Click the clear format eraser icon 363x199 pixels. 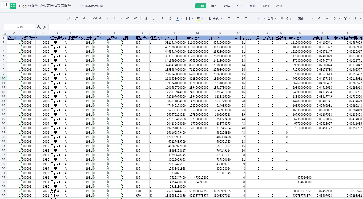point(85,18)
